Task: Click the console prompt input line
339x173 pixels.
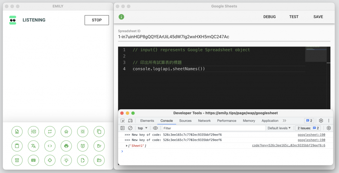Action: click(x=225, y=151)
